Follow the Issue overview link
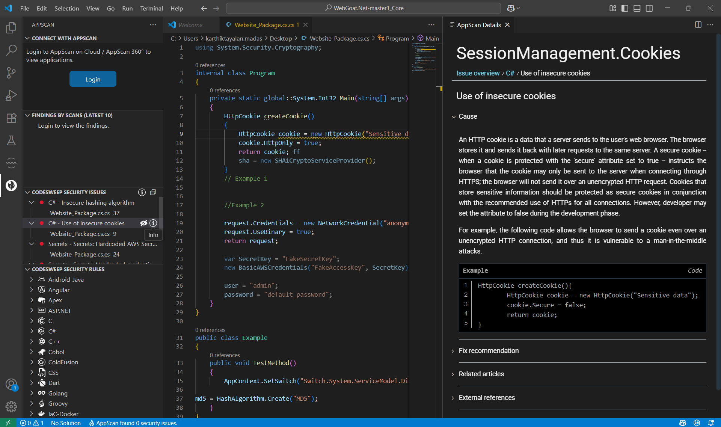 pyautogui.click(x=478, y=73)
